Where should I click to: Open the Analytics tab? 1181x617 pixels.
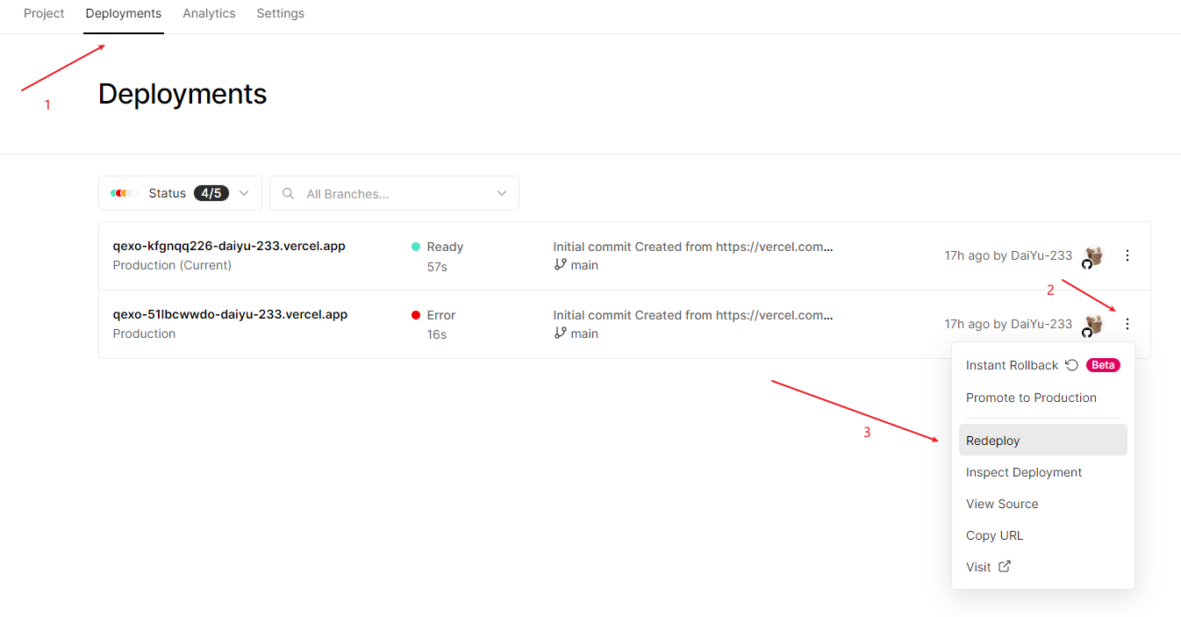click(209, 14)
